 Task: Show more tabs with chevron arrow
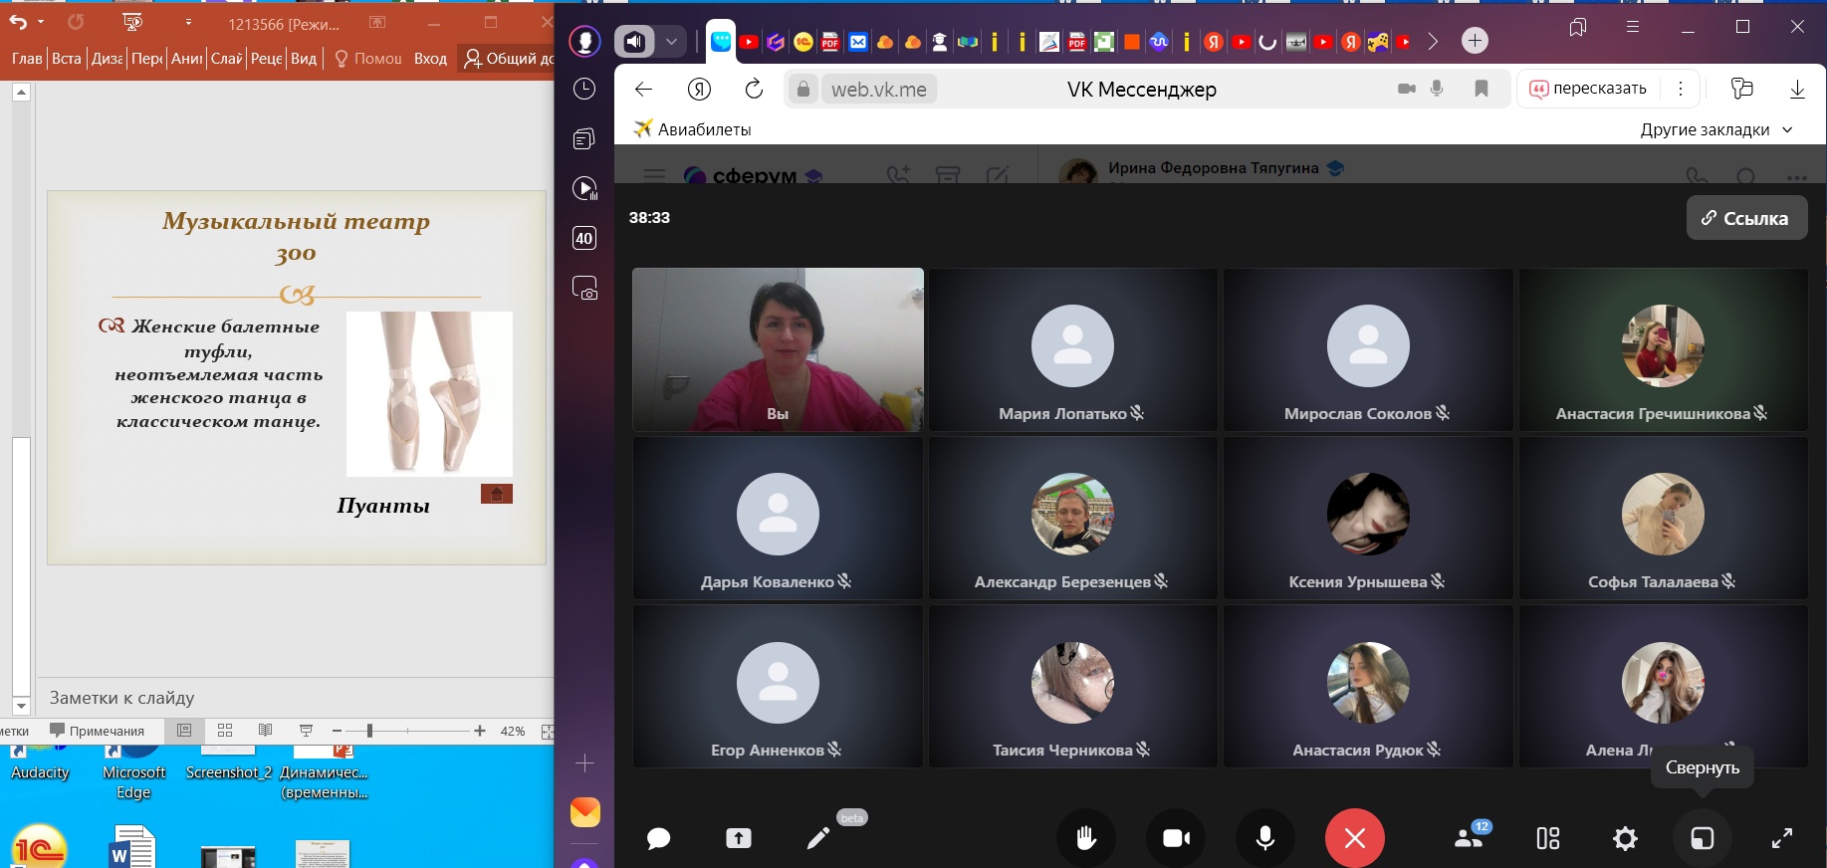coord(1433,41)
